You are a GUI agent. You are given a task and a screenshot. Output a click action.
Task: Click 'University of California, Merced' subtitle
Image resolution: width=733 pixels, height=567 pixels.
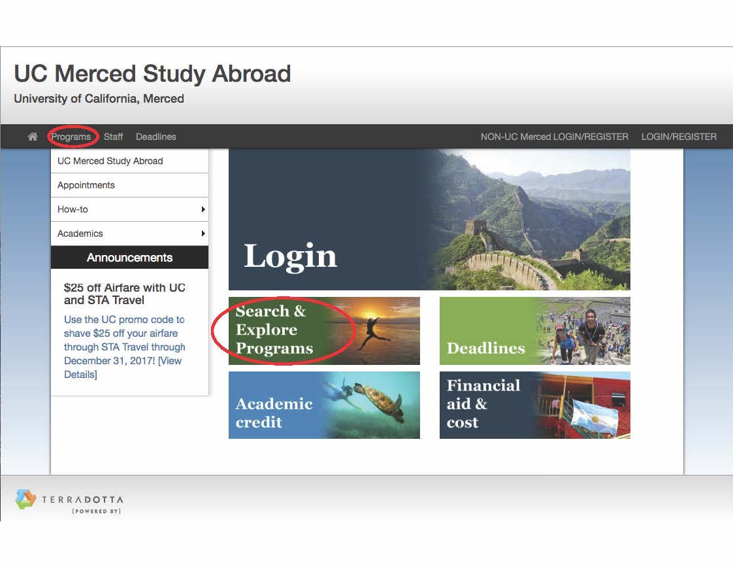(x=99, y=99)
